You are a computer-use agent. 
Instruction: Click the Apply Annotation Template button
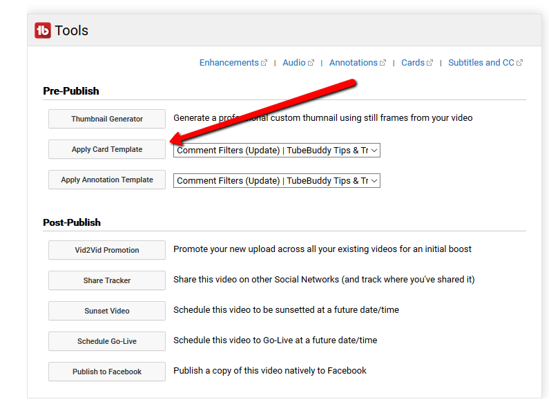coord(107,180)
